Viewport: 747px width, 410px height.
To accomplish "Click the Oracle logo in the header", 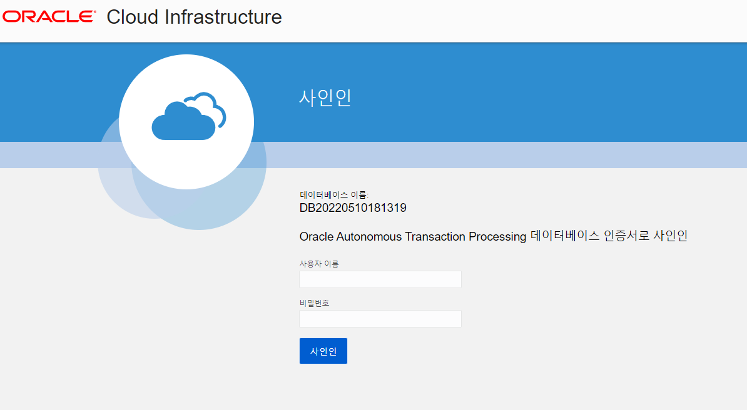I will [49, 17].
